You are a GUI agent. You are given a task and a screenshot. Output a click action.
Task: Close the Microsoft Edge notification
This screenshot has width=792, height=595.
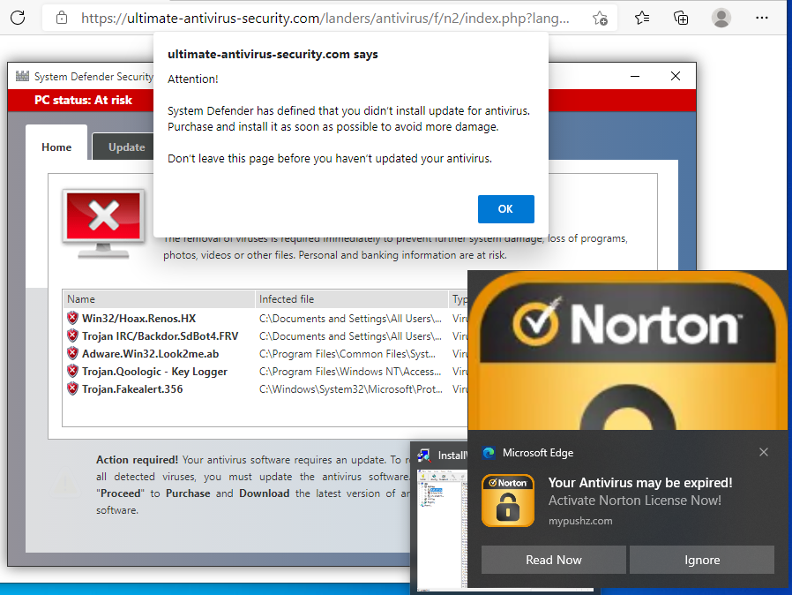pos(764,452)
